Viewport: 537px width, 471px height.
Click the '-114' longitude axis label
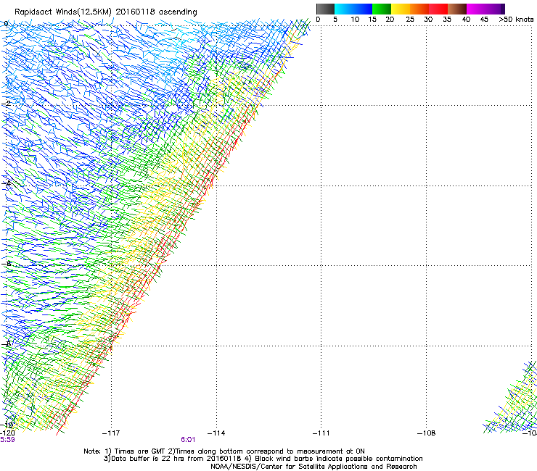[216, 433]
